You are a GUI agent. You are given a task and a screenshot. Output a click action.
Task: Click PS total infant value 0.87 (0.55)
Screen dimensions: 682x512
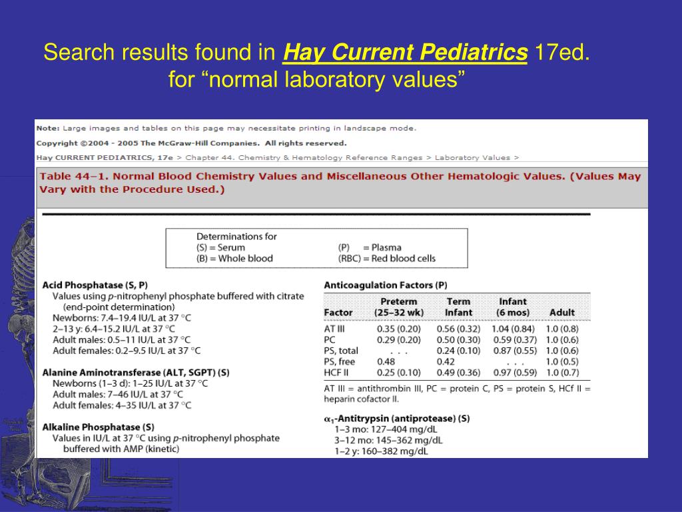point(515,351)
